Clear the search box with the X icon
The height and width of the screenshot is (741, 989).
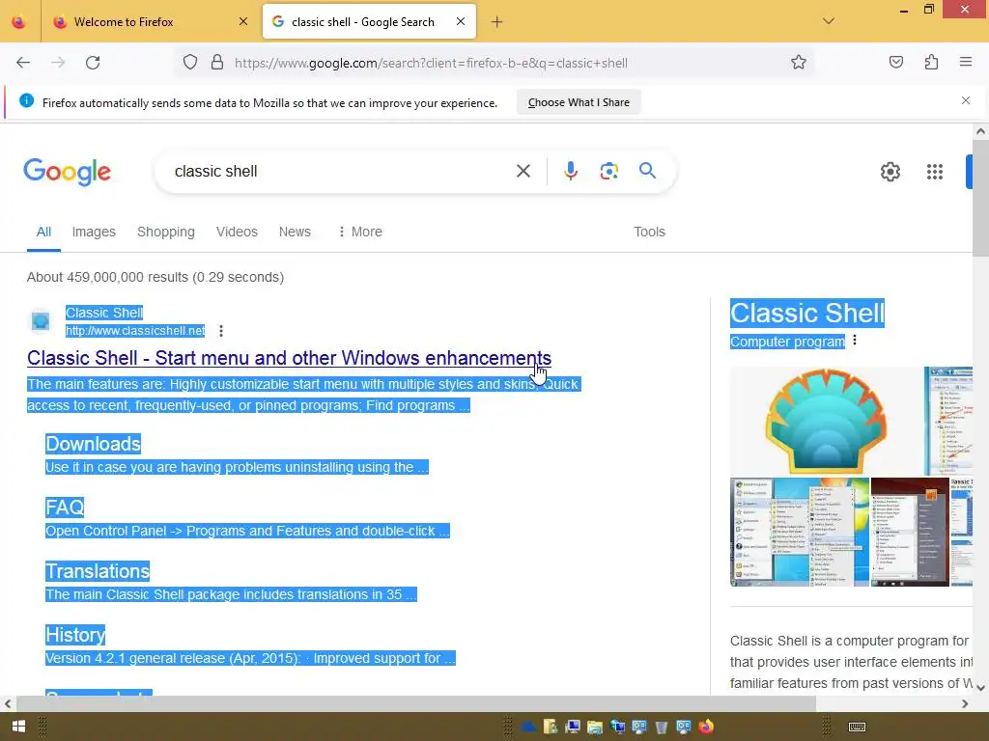pyautogui.click(x=523, y=171)
